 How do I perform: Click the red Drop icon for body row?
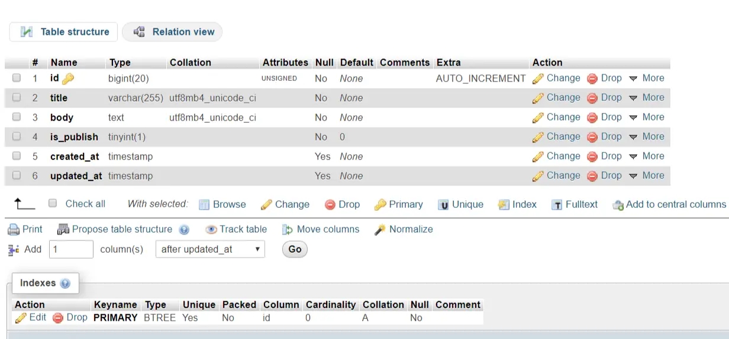592,118
